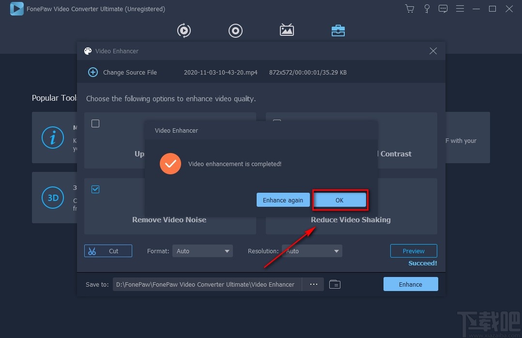Click file name 2020-11-03-10-43-20.mp4
Viewport: 522px width, 338px height.
click(x=221, y=72)
